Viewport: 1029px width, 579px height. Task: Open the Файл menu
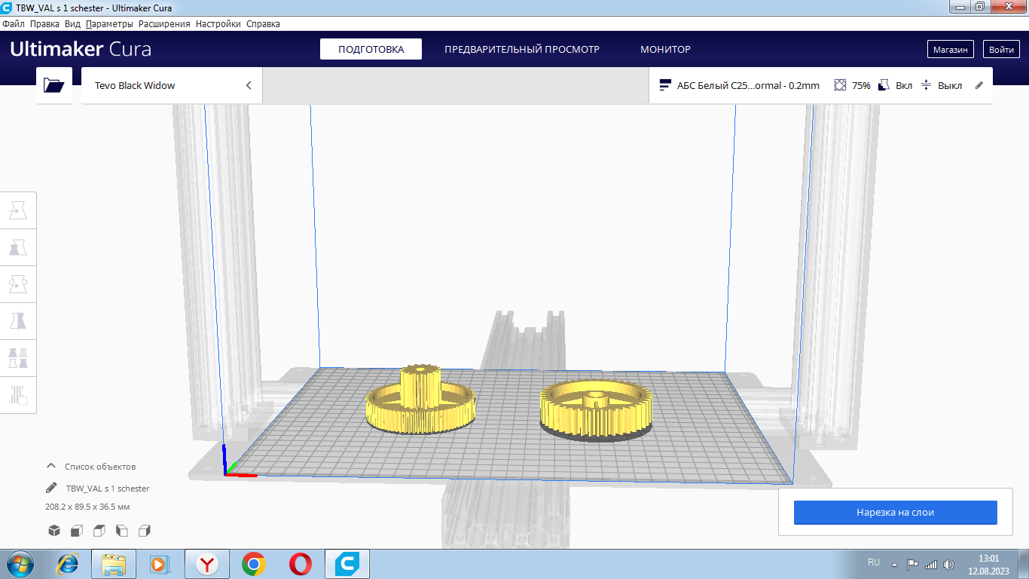coord(14,23)
